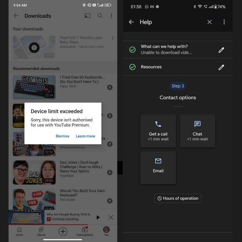Download Should You Build Your Own Keyboard
This screenshot has width=242, height=242.
click(x=110, y=201)
